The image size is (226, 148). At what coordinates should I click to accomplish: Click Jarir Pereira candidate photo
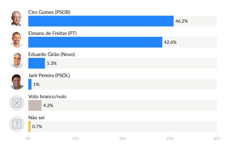coord(17,82)
